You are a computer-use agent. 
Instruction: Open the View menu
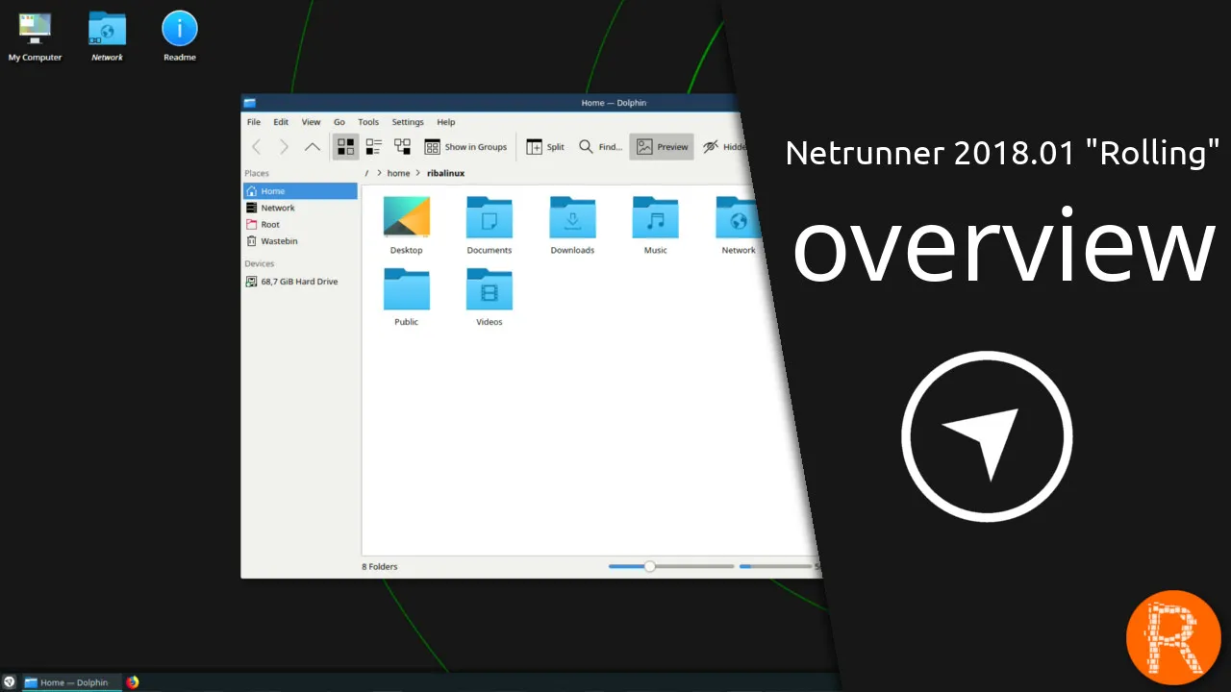coord(311,122)
